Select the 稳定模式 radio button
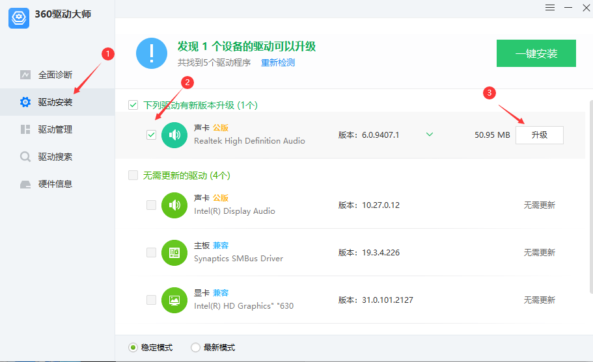The image size is (593, 362). [x=133, y=348]
